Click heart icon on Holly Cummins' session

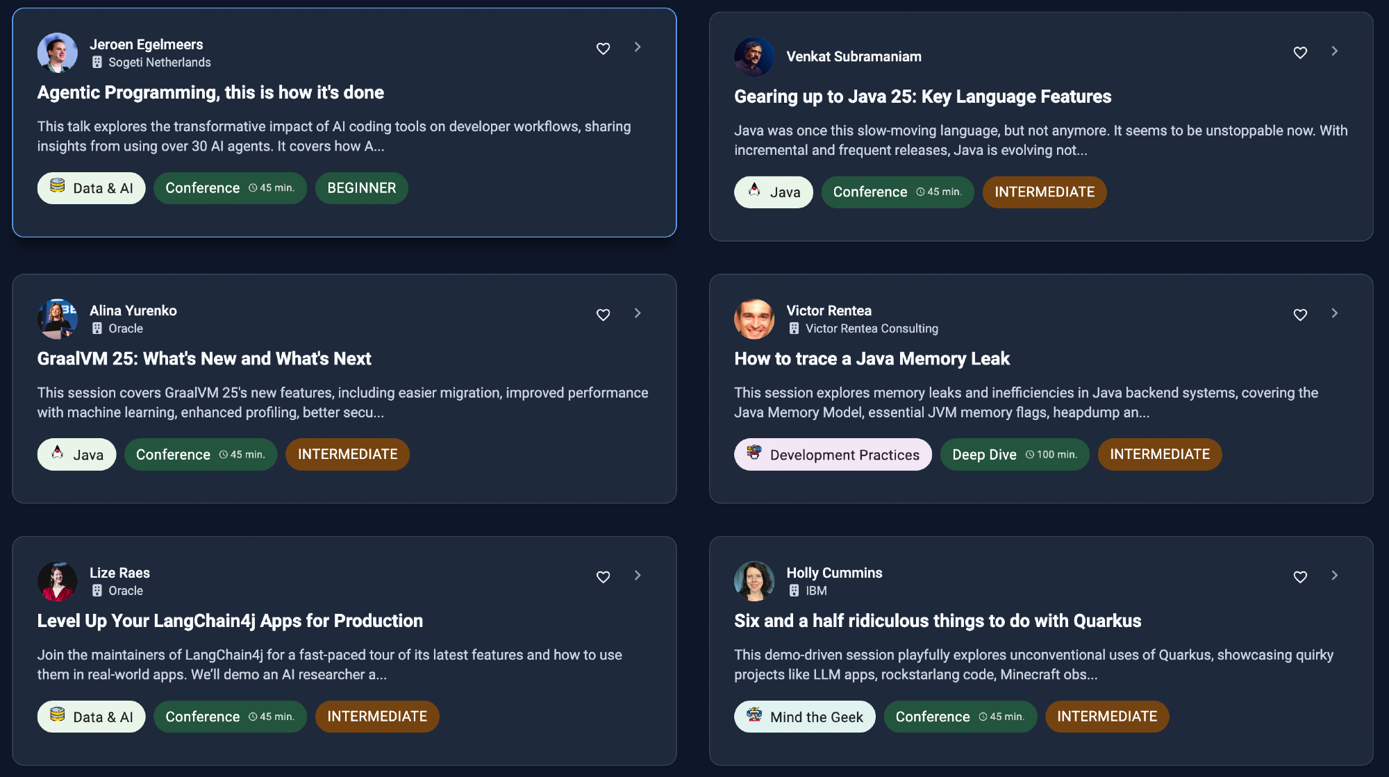click(x=1300, y=577)
